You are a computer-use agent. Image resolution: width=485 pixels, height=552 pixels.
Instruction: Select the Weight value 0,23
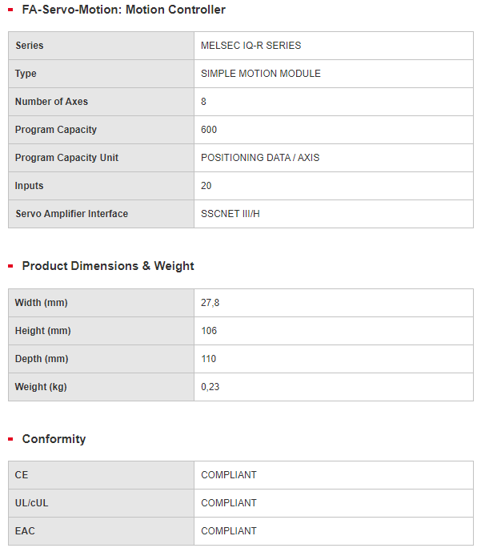tap(210, 387)
